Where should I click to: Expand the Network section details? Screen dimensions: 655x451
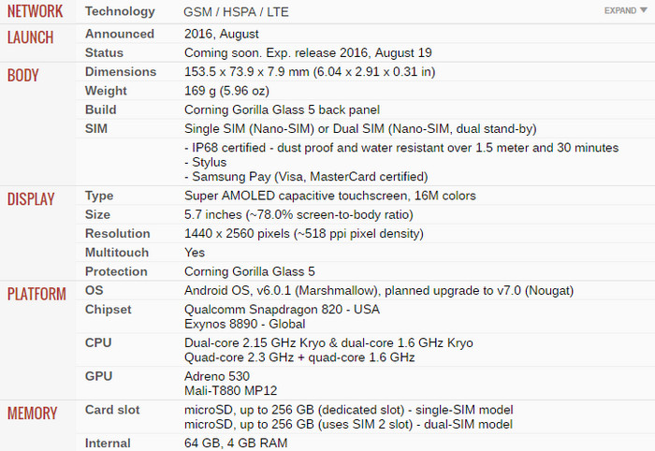point(625,10)
